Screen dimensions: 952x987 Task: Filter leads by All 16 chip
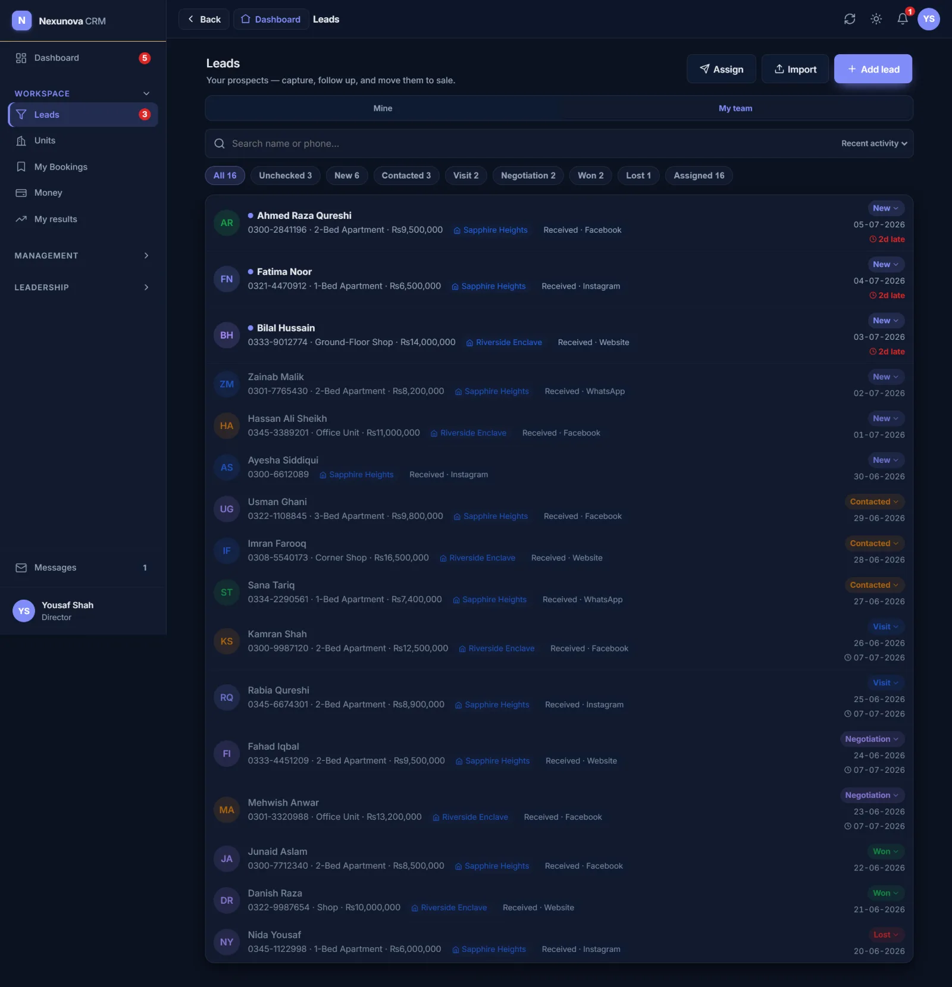tap(225, 176)
